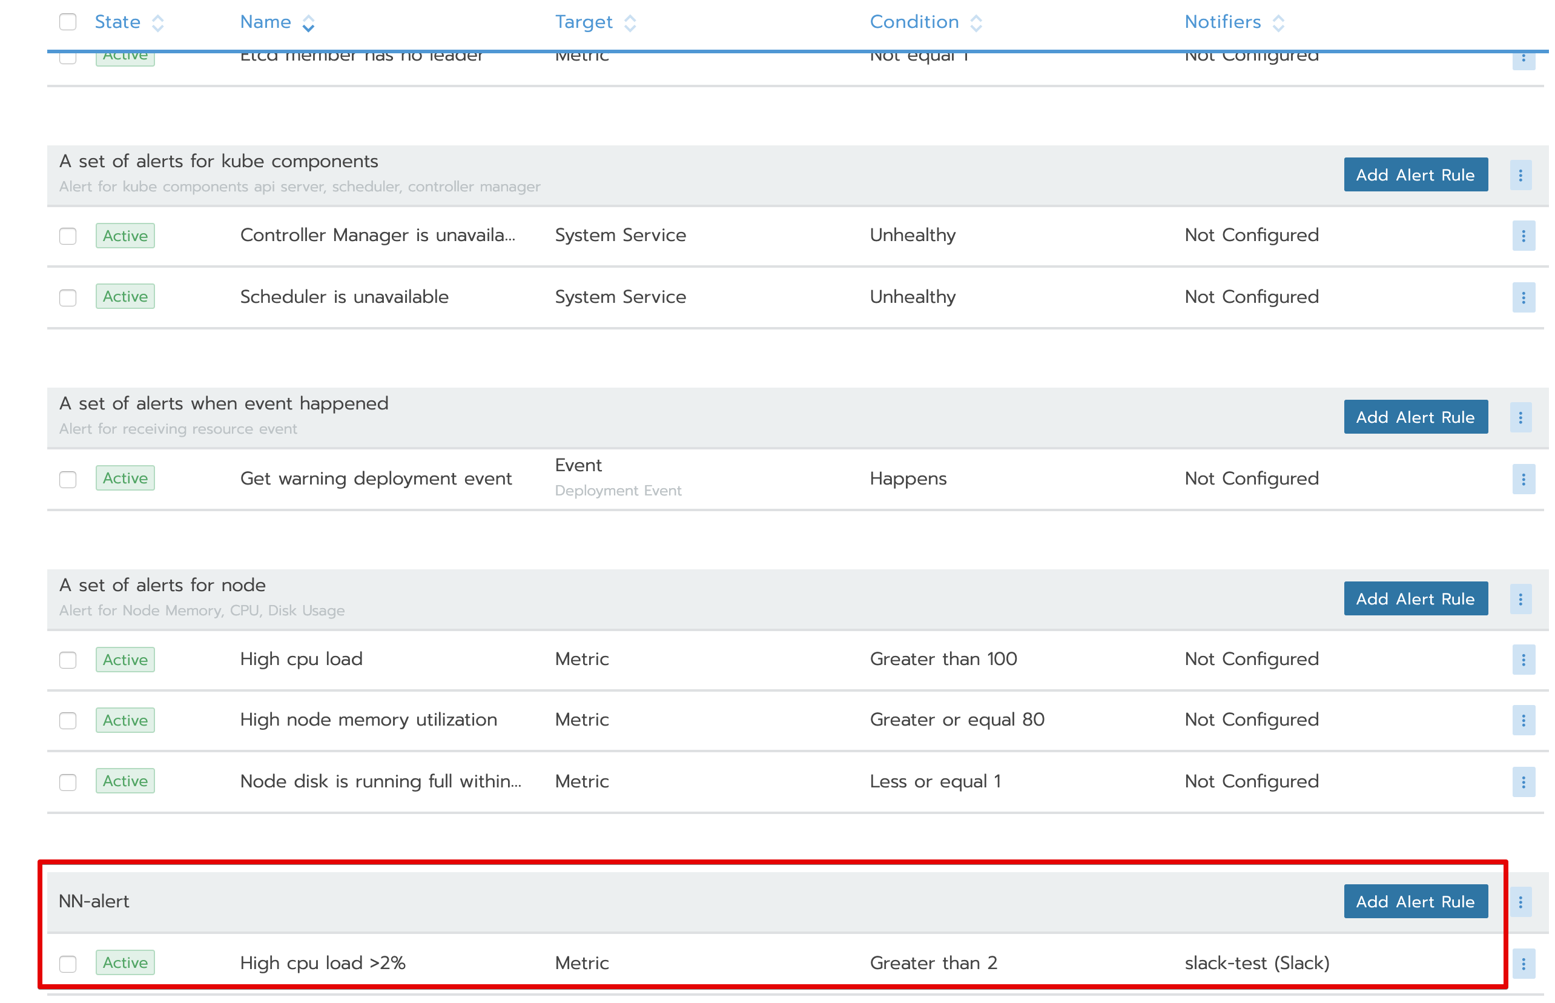Open kebab menu for event happened group
Screen dimensions: 1555x1003
[x=1520, y=417]
